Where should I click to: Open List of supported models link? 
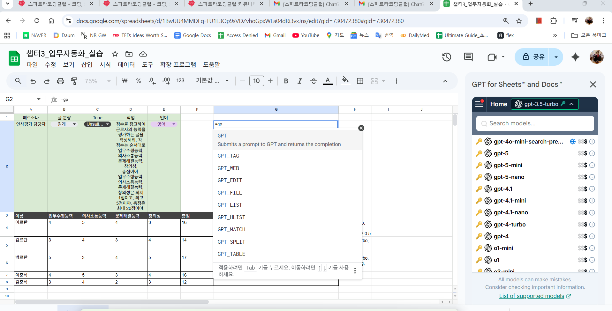535,296
